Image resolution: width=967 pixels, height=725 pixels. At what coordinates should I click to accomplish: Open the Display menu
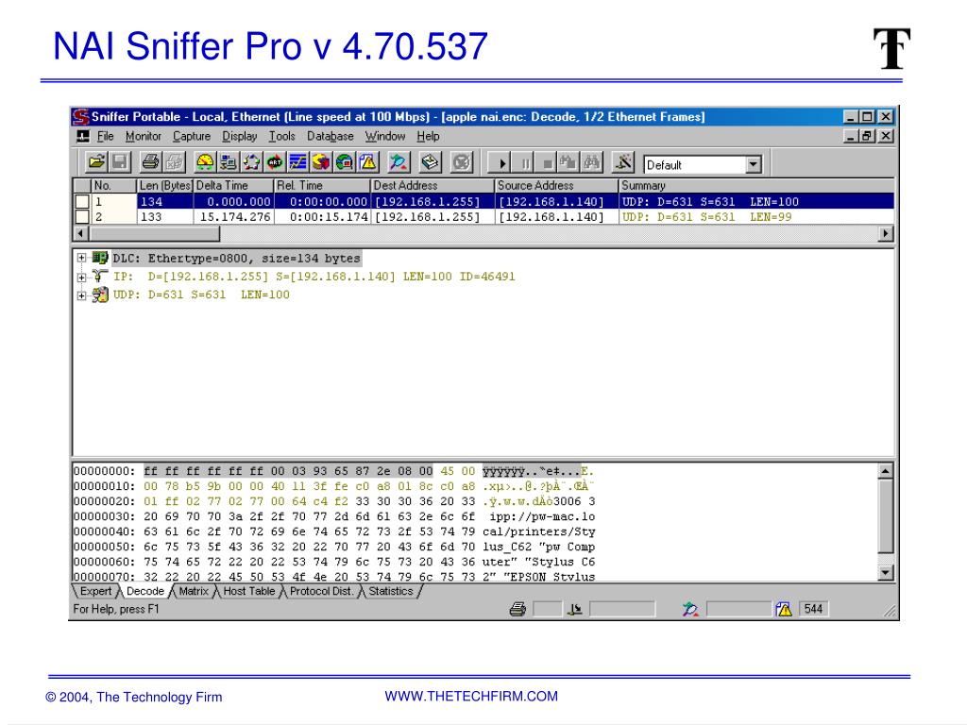point(239,136)
